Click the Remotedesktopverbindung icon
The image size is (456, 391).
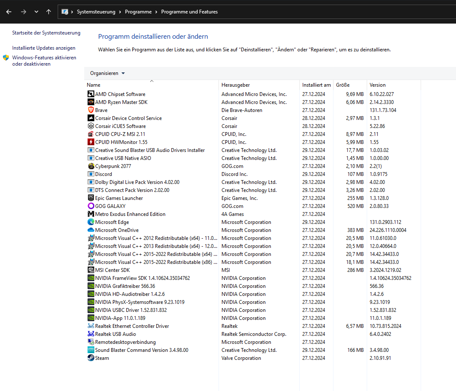(91, 342)
